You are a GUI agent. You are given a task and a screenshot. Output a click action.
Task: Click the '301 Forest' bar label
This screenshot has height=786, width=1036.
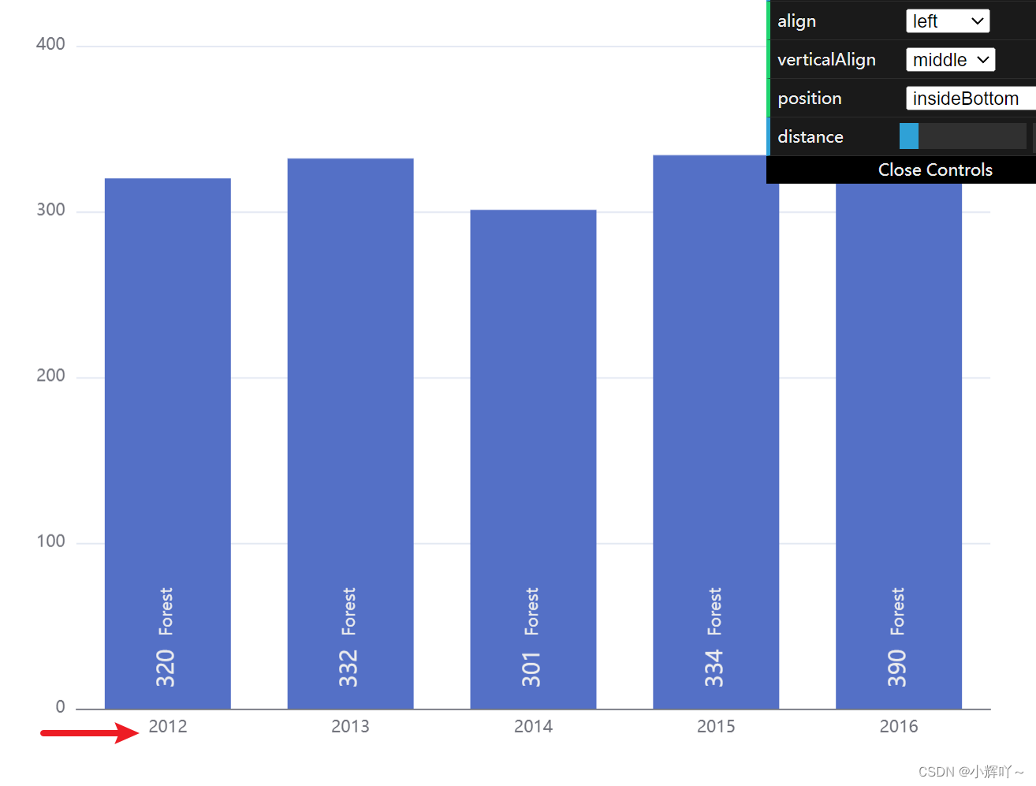(531, 637)
